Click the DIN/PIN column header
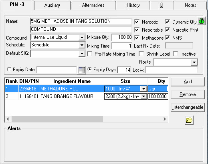Image resolution: width=208 pixels, height=164 pixels. coord(29,81)
